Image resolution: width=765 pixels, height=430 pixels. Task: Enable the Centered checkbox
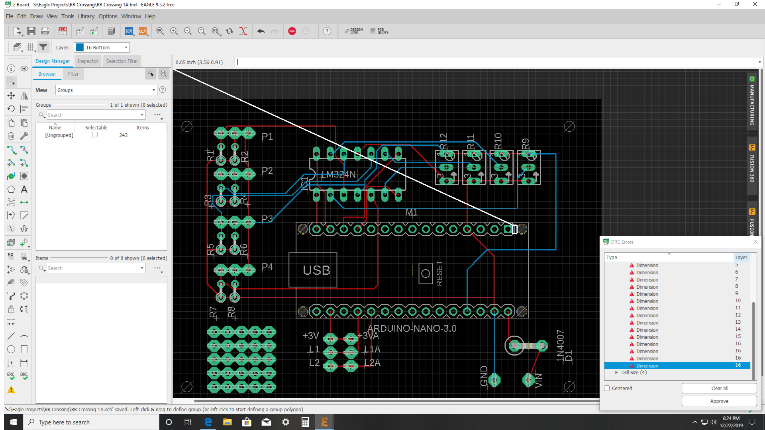(x=607, y=388)
